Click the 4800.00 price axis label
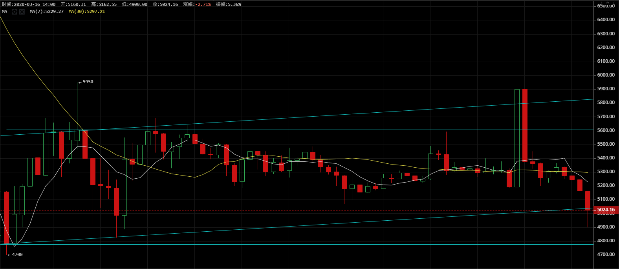 (606, 241)
